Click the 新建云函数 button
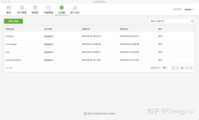 [x=14, y=21]
